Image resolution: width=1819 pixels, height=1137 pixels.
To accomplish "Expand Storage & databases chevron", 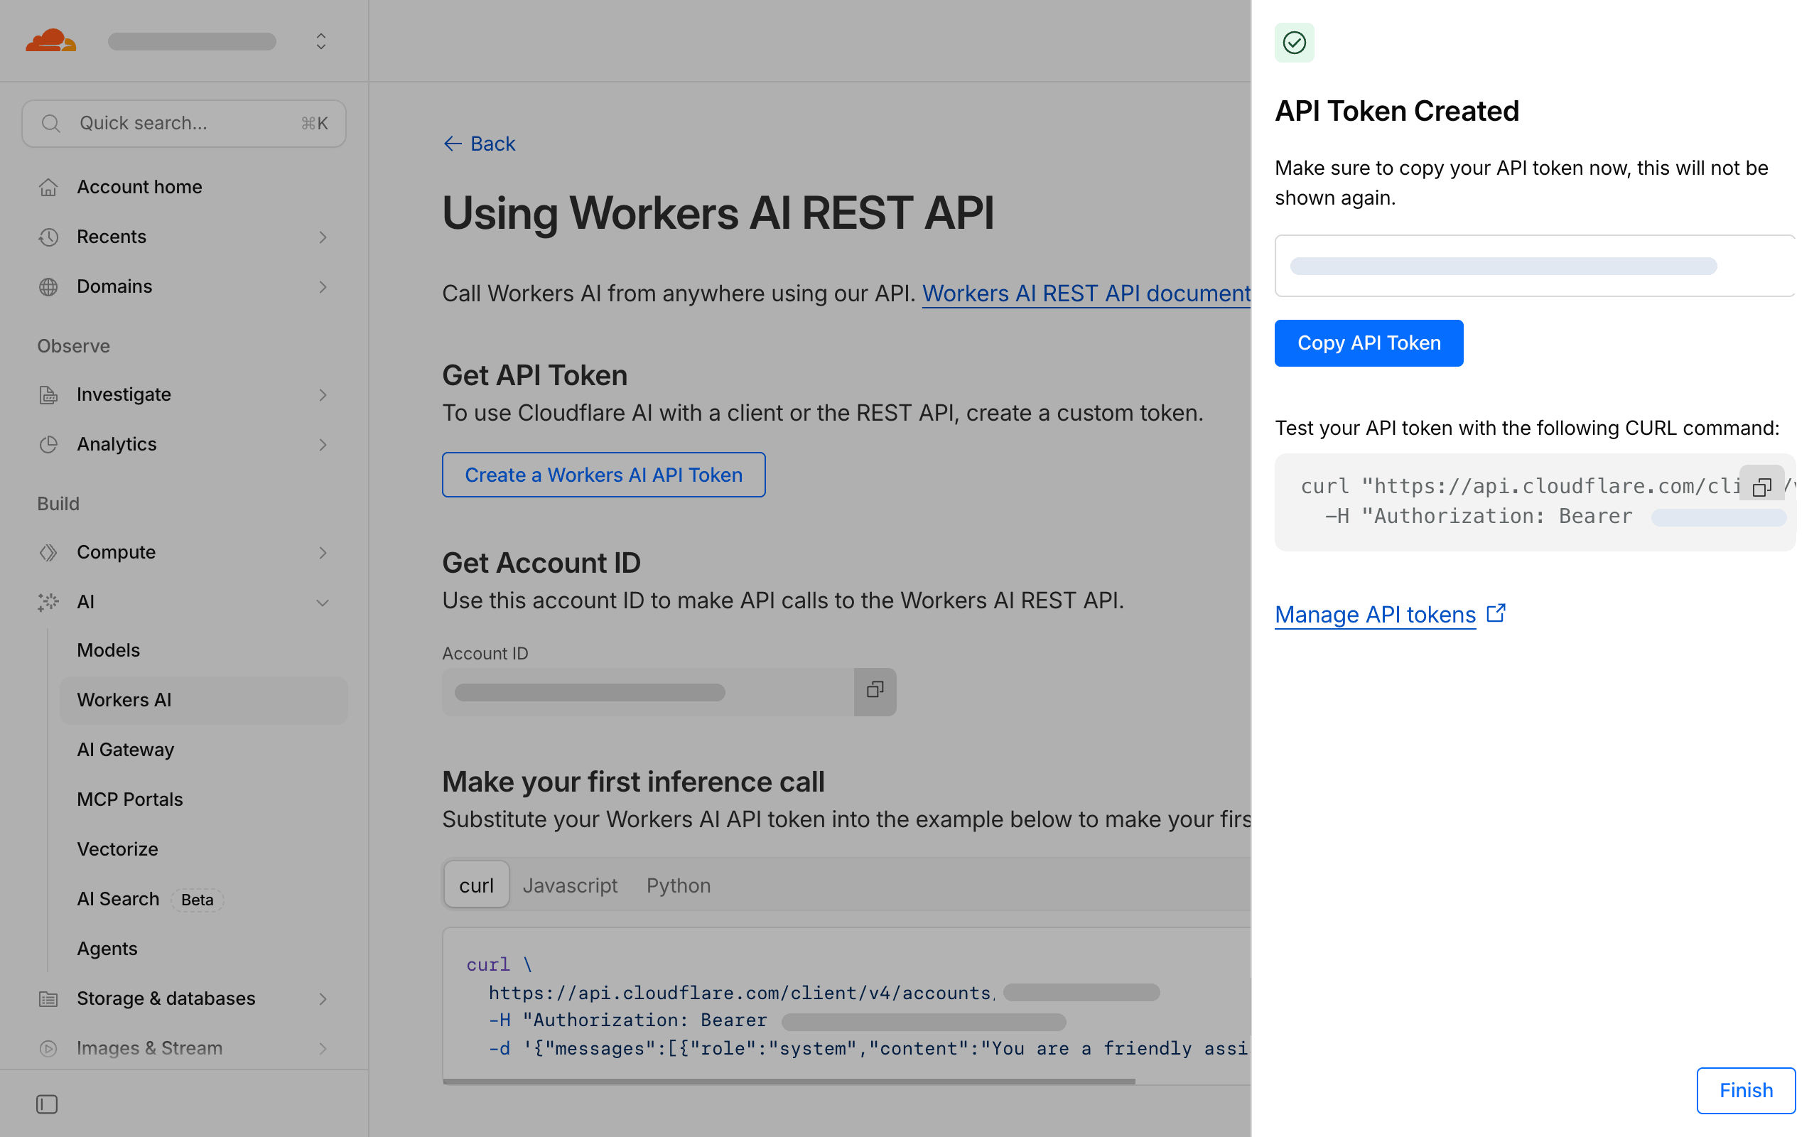I will pos(323,998).
